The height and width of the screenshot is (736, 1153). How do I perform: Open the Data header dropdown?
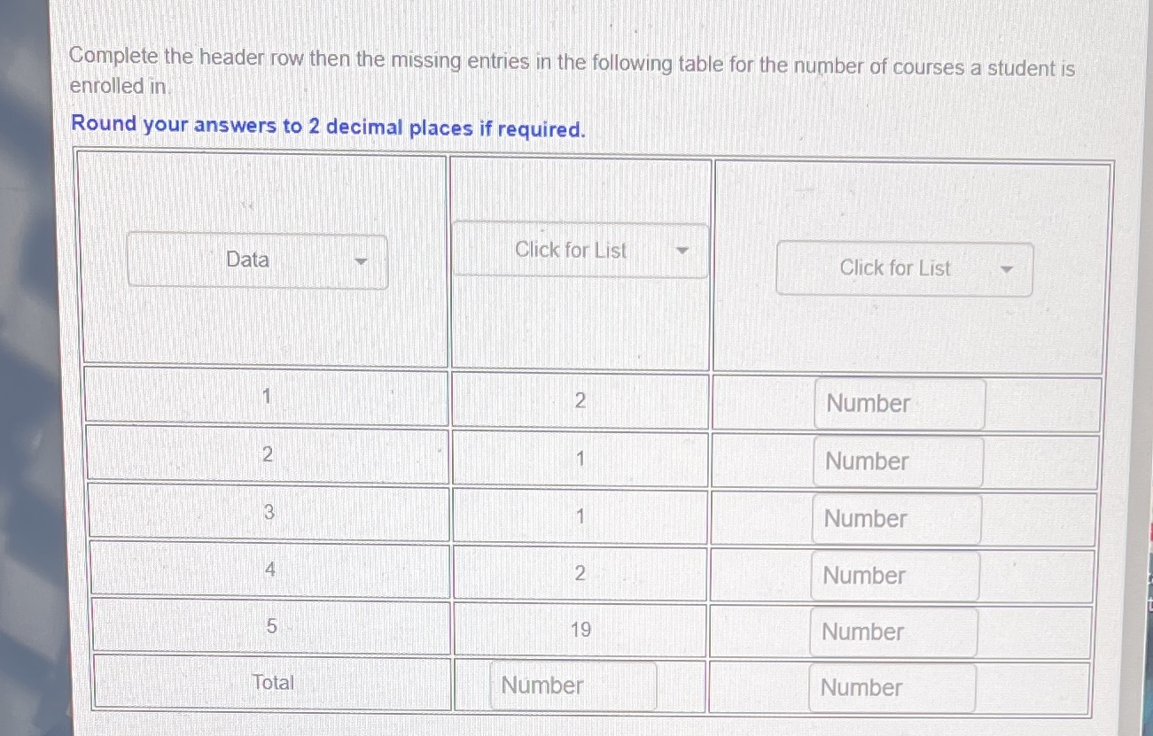(258, 260)
